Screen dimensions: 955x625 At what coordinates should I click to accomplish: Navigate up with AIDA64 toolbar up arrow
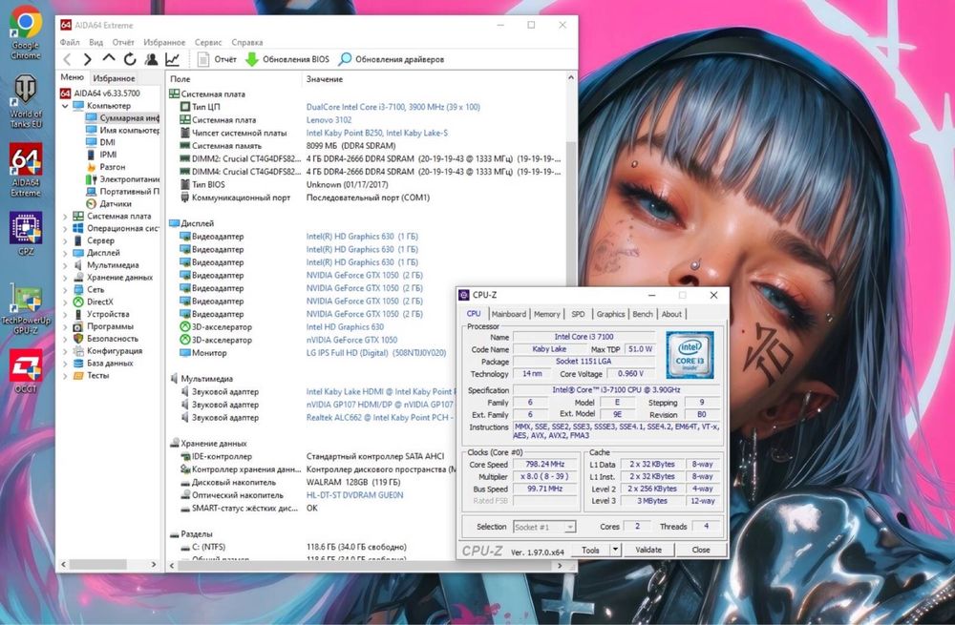[109, 58]
